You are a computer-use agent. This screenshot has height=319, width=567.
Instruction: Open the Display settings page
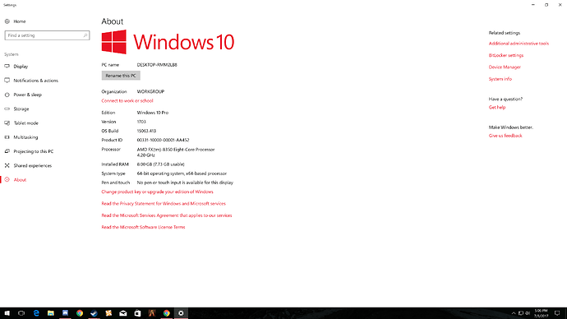pos(21,67)
